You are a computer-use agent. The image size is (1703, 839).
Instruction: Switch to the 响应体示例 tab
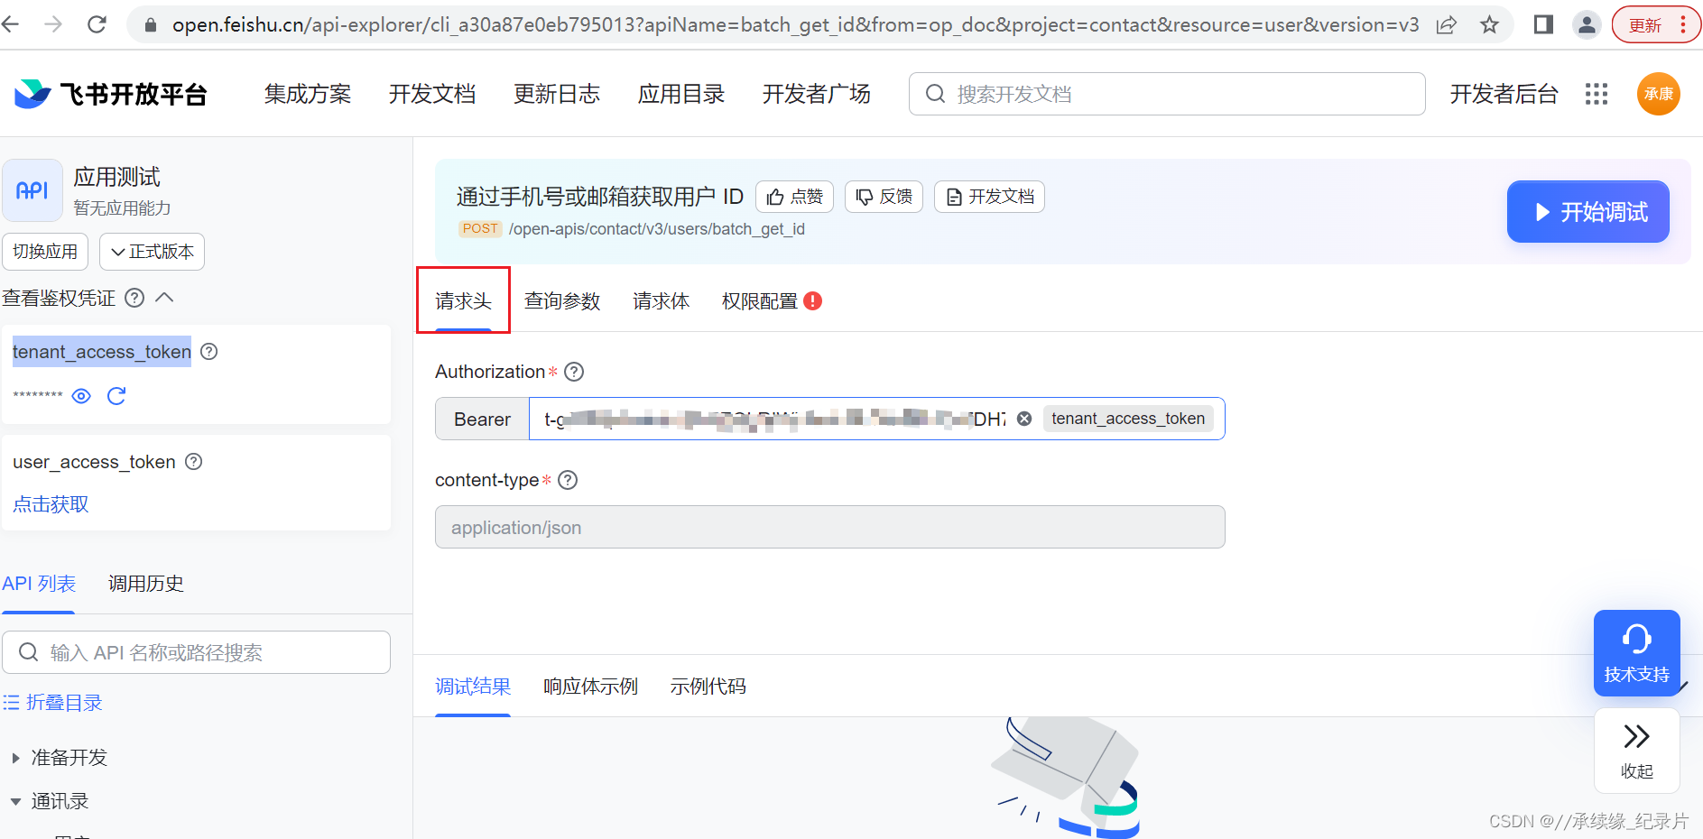pyautogui.click(x=590, y=687)
